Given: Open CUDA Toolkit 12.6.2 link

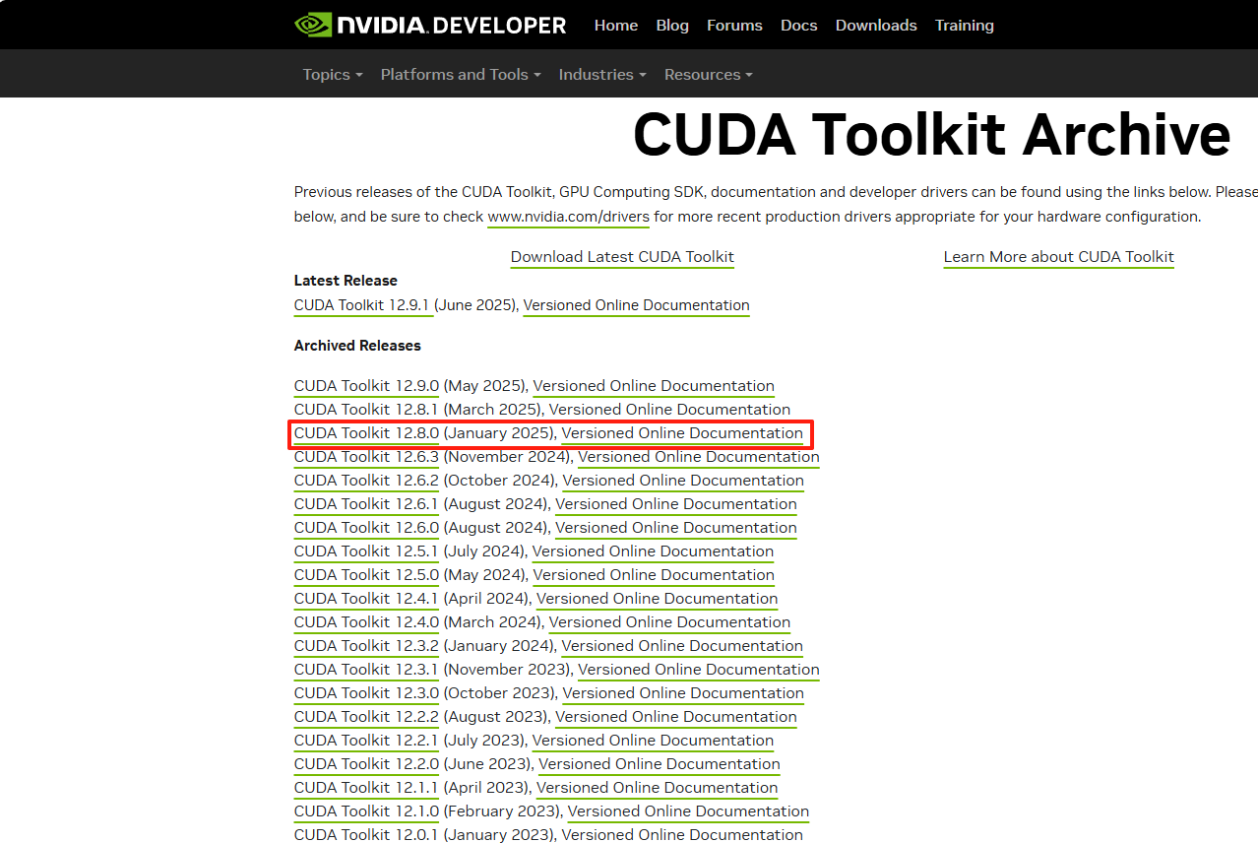Looking at the screenshot, I should coord(366,481).
